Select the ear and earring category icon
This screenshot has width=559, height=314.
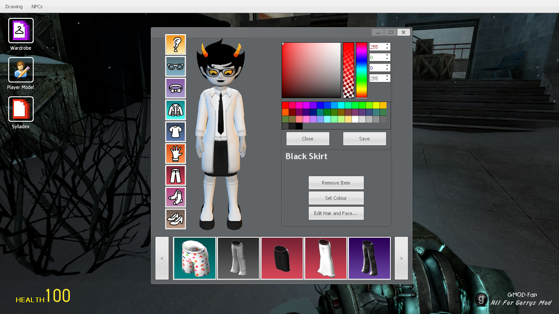[x=176, y=44]
